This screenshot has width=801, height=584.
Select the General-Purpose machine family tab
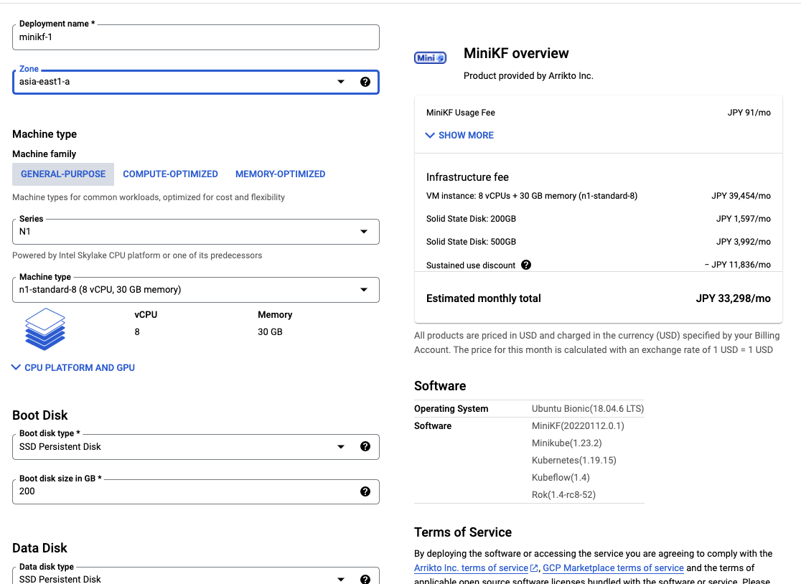(63, 174)
